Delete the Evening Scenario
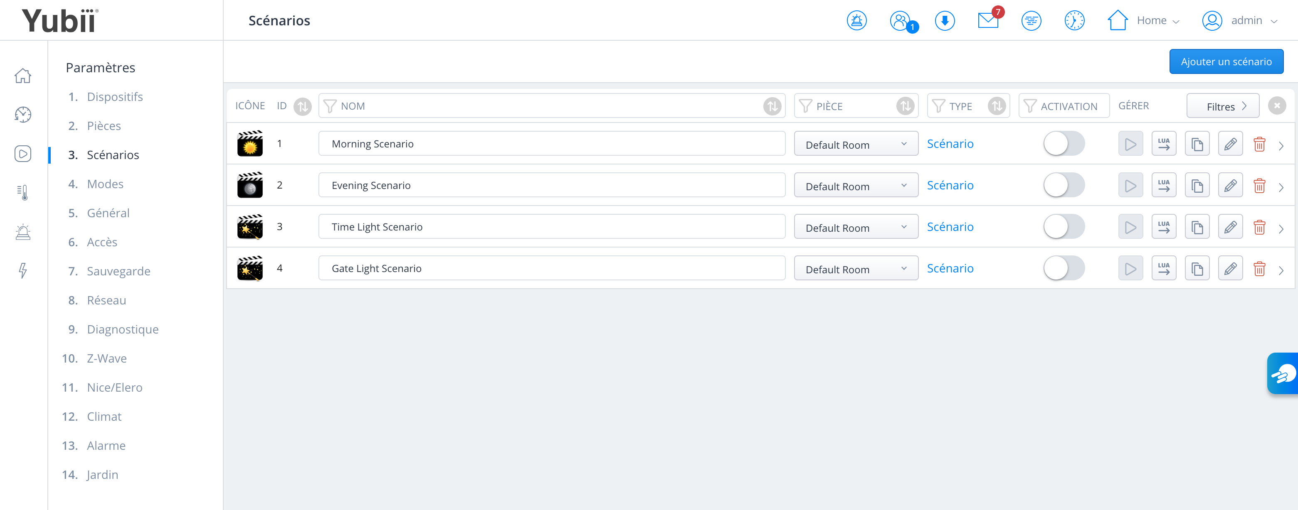This screenshot has width=1298, height=510. pyautogui.click(x=1259, y=185)
